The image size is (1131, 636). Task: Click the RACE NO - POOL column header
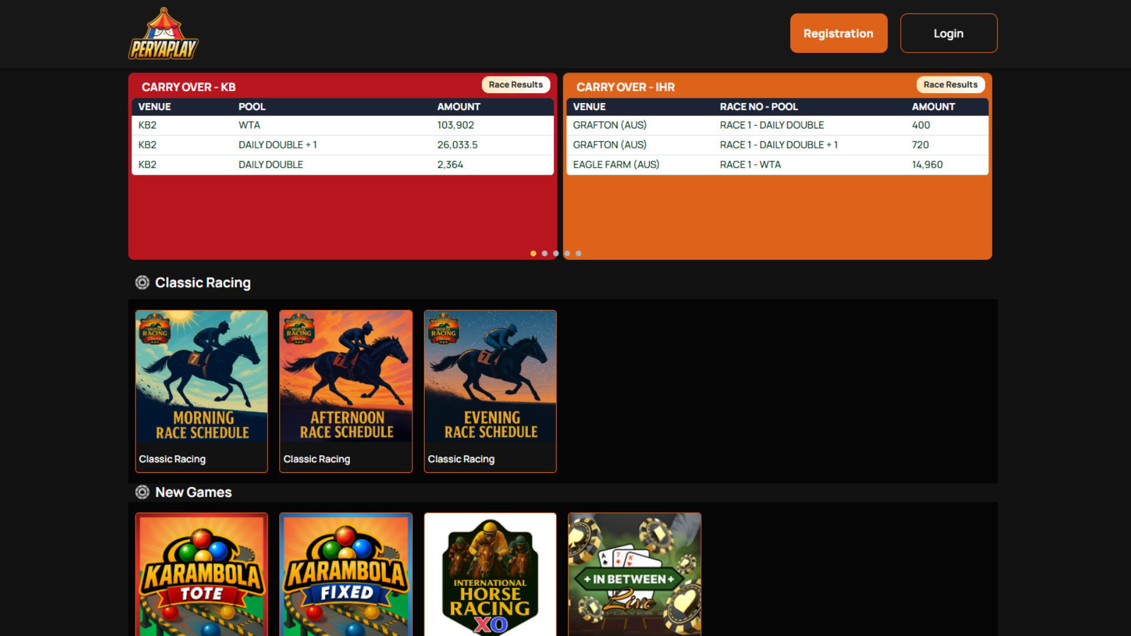758,107
